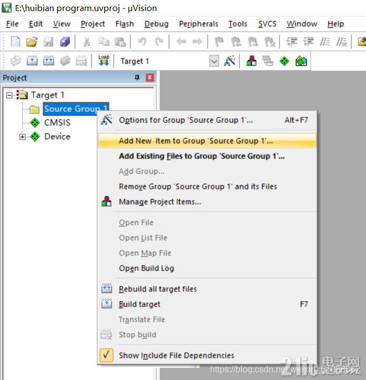Click the Unindent selection icon

click(309, 42)
